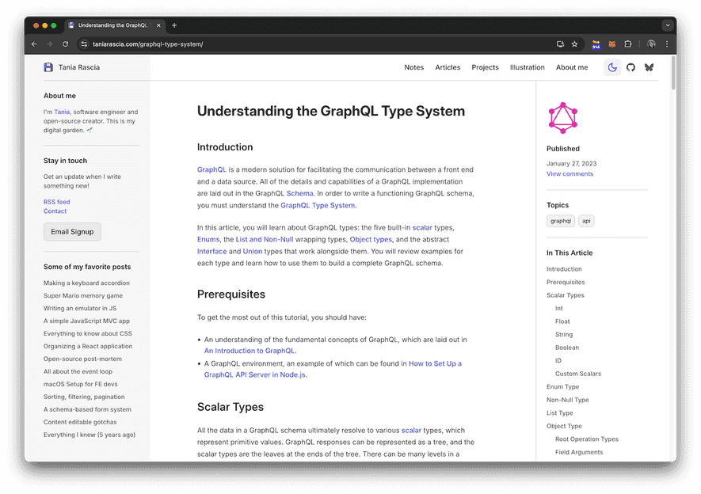The height and width of the screenshot is (494, 701).
Task: Select the graphql topic tag
Action: (561, 221)
